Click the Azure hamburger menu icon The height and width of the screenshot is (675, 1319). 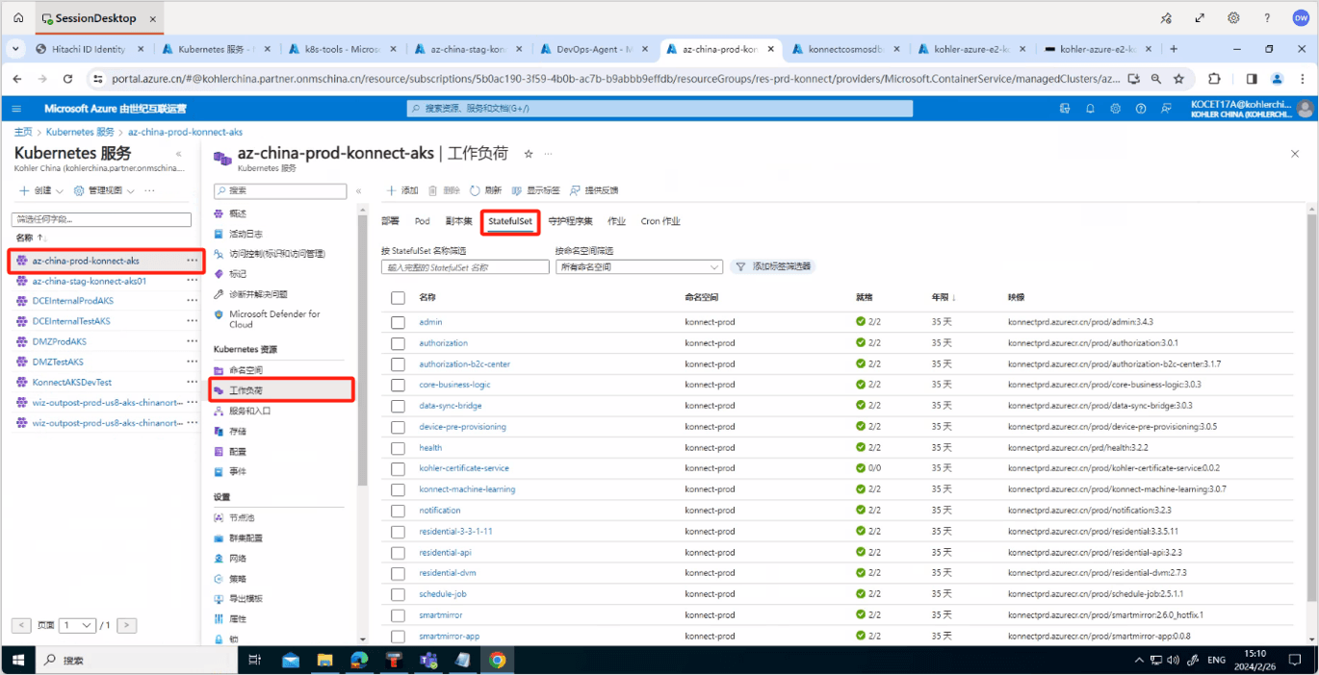coord(17,109)
